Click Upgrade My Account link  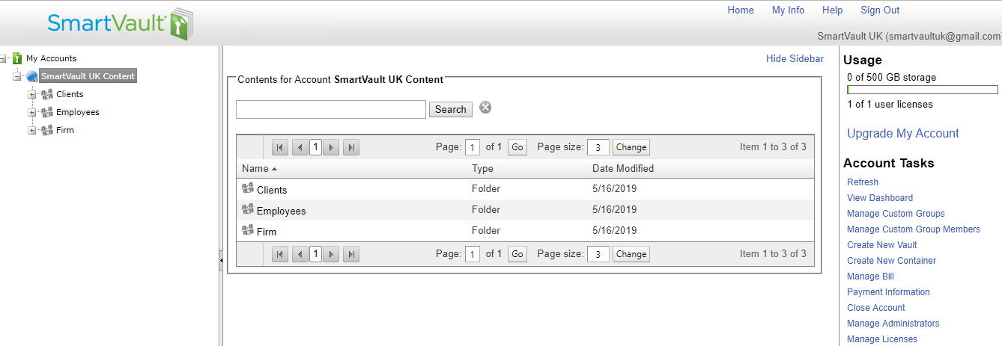903,134
